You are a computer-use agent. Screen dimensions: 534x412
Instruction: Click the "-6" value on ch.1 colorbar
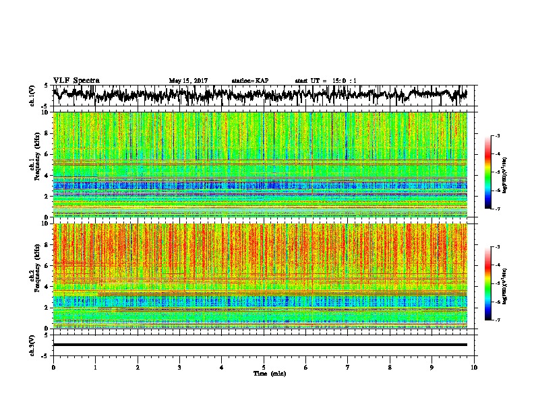(498, 191)
